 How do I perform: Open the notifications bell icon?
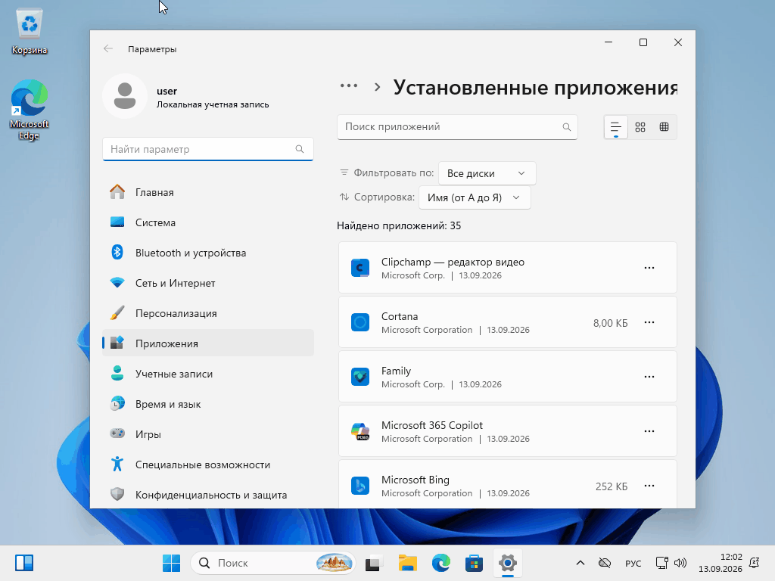pyautogui.click(x=755, y=563)
